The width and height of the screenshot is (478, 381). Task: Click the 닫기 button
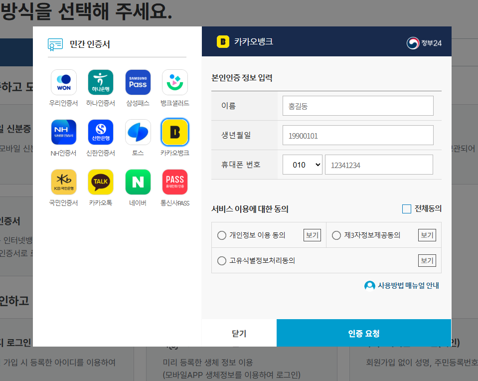pyautogui.click(x=239, y=333)
